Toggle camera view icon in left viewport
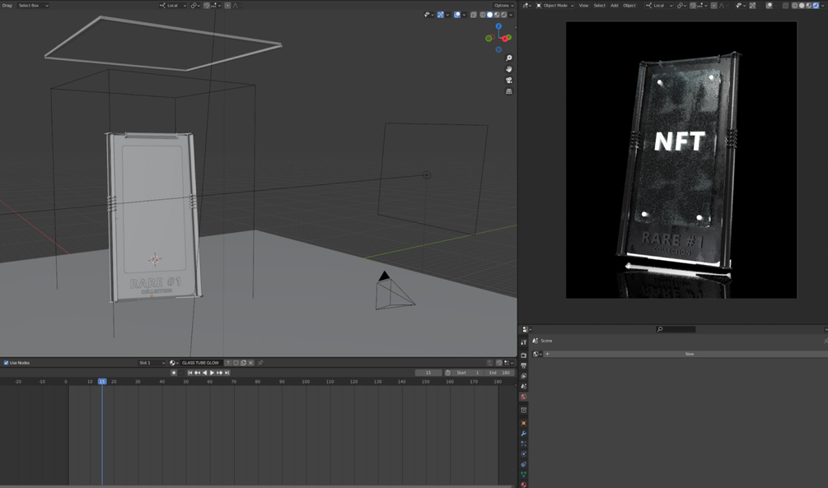Screen dimensions: 828x488 pyautogui.click(x=508, y=80)
